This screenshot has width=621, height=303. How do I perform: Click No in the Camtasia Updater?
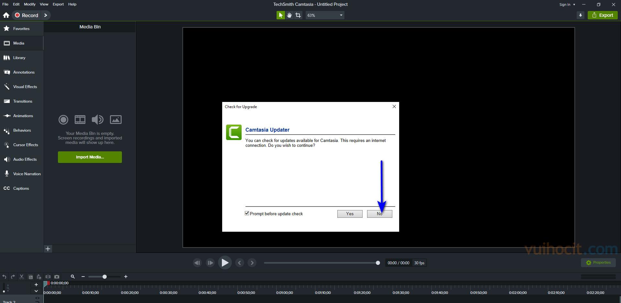[x=379, y=214]
